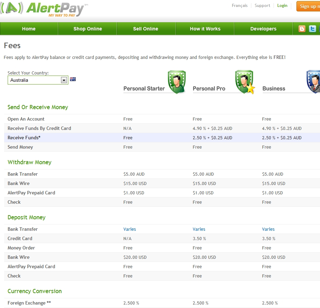Click the Personal Starter heading
The image size is (320, 308).
coord(144,89)
